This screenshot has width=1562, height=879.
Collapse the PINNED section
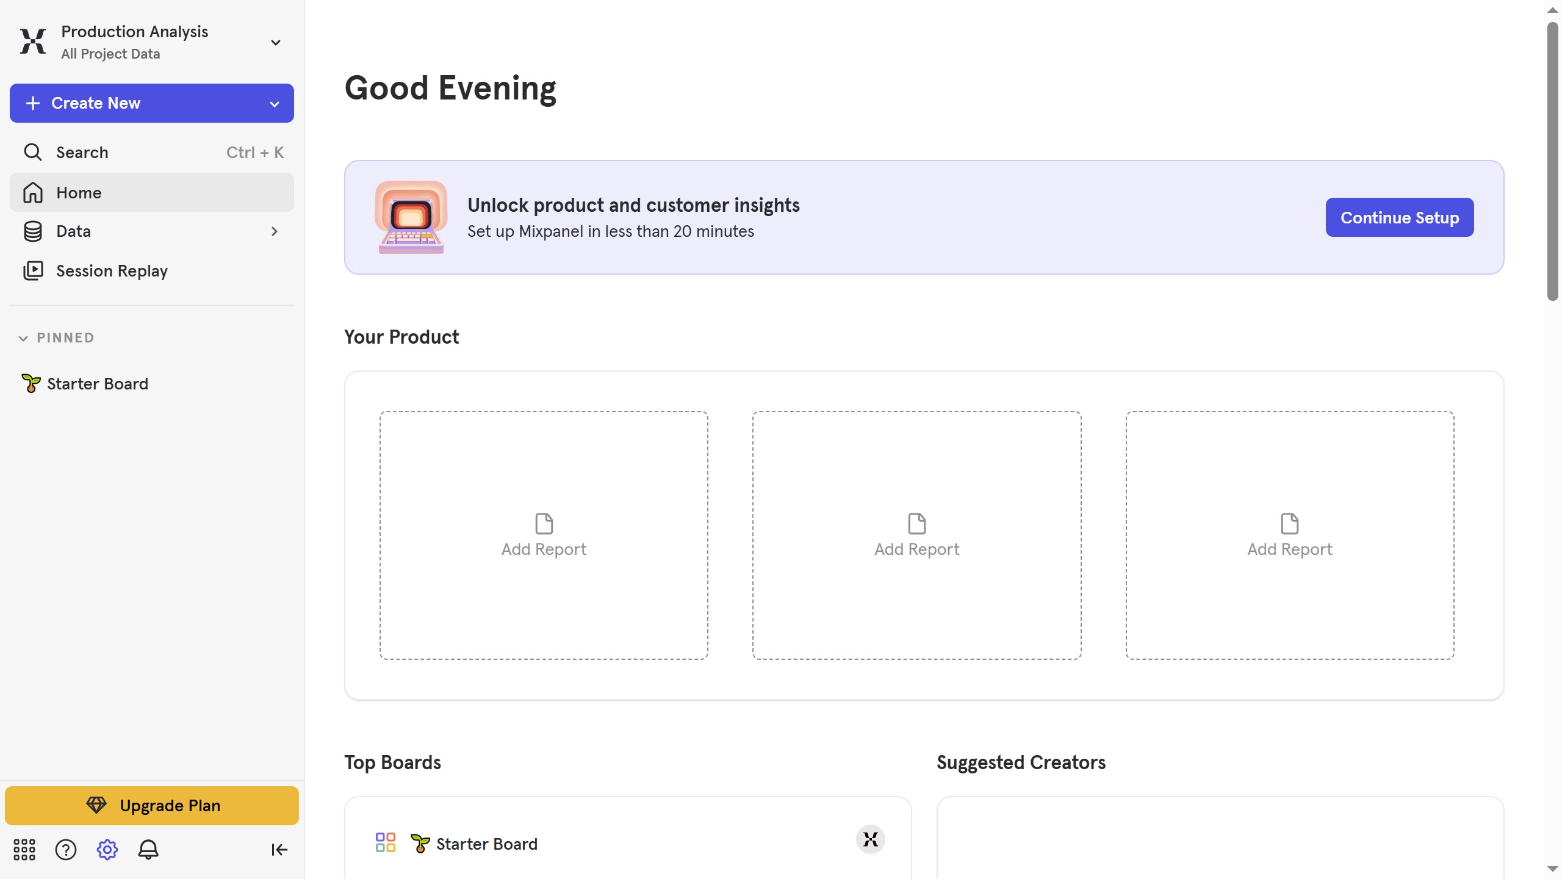point(23,338)
